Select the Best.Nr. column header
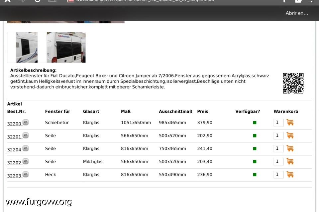This screenshot has height=212, width=319. pyautogui.click(x=17, y=111)
